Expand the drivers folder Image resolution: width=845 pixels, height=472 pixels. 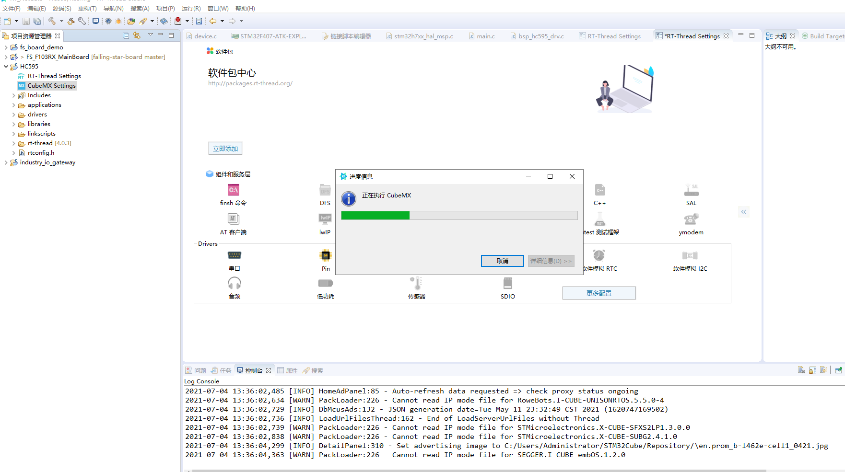pos(13,115)
